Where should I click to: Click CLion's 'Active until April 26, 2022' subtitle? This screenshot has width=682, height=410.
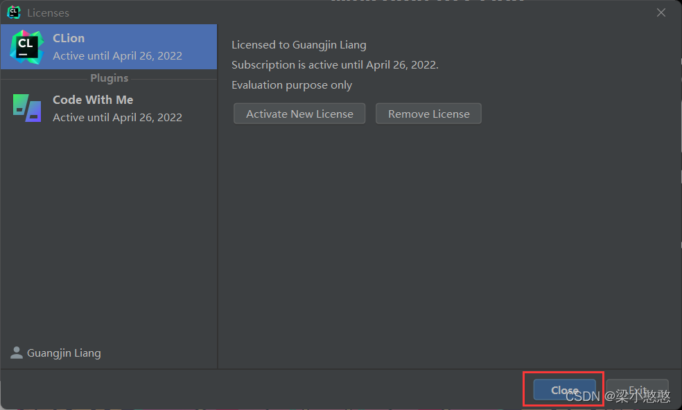(117, 56)
